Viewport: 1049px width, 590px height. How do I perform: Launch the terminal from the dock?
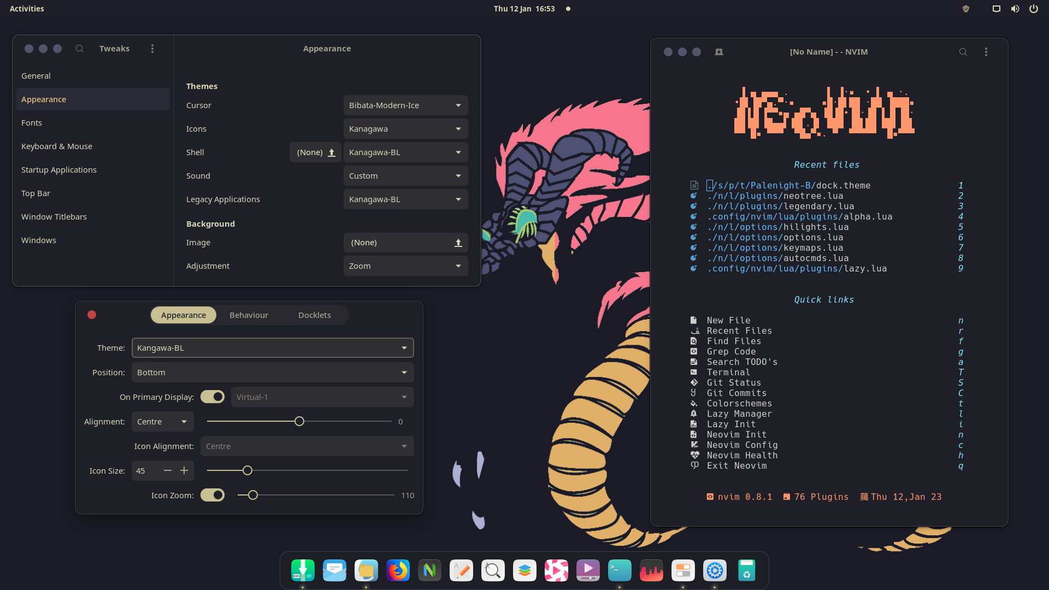[620, 570]
